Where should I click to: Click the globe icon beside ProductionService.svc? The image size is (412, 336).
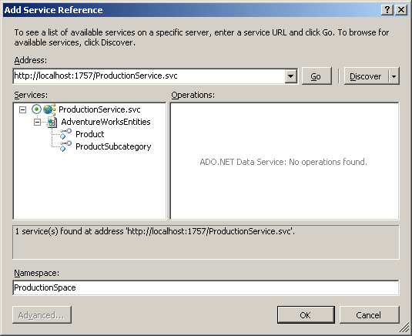[49, 109]
